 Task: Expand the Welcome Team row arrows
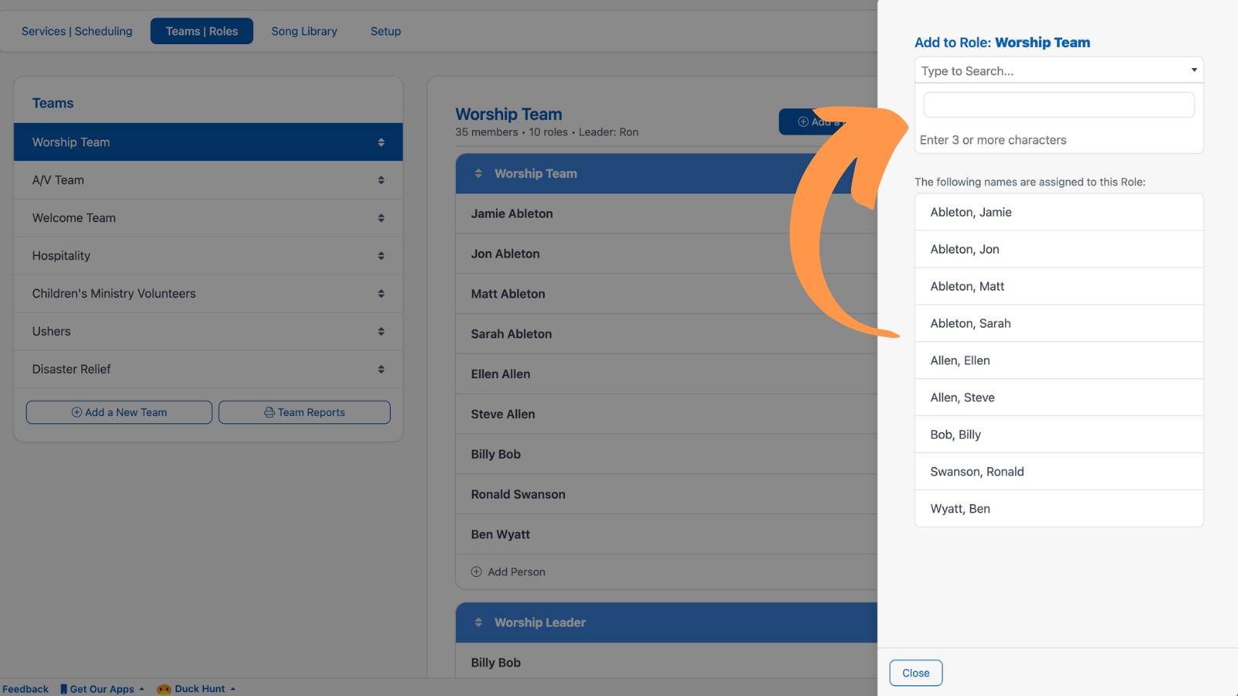coord(381,218)
